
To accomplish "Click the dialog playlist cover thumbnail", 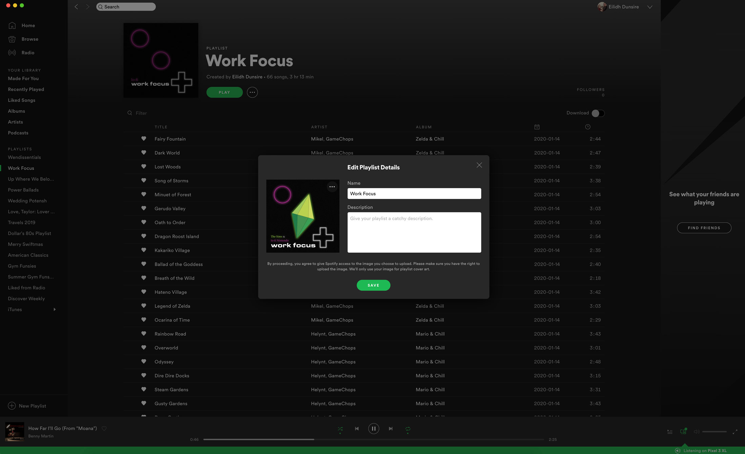I will point(303,216).
